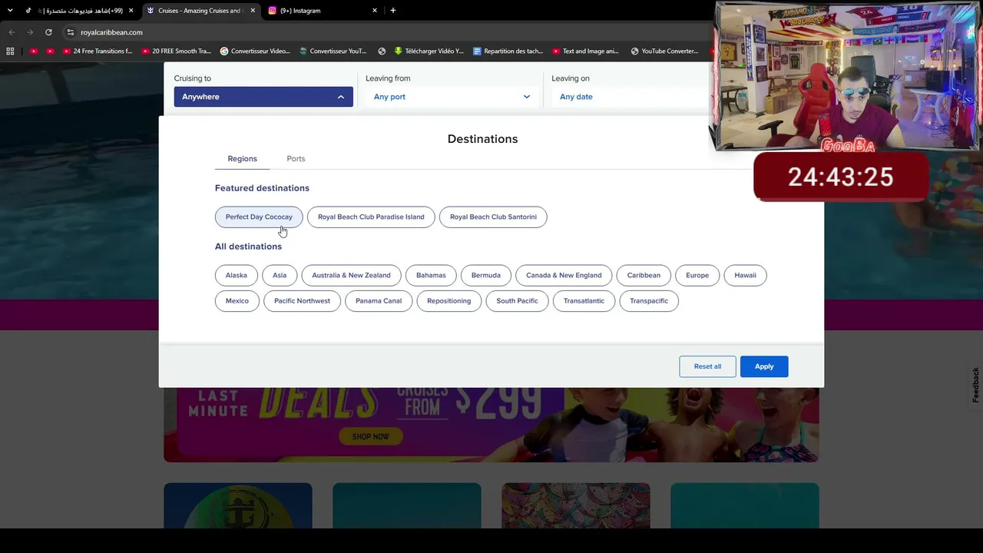This screenshot has width=983, height=553.
Task: Reload the current page
Action: (x=48, y=32)
